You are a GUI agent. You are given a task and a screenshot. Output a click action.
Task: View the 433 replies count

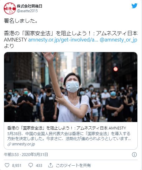coord(39,165)
